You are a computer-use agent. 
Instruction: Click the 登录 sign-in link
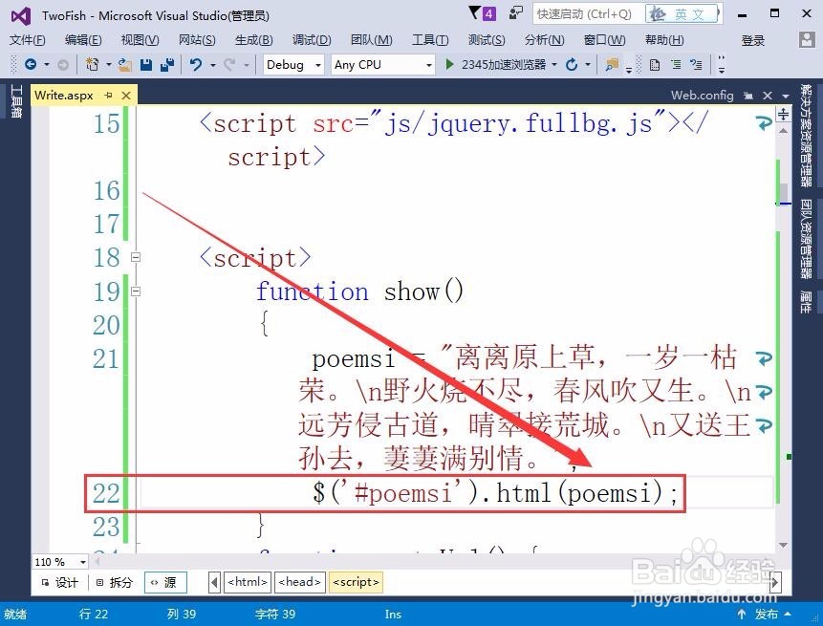pos(753,40)
